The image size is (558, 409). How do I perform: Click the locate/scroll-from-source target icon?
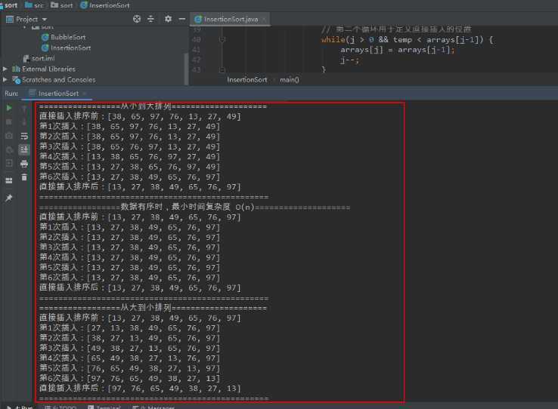pyautogui.click(x=136, y=19)
